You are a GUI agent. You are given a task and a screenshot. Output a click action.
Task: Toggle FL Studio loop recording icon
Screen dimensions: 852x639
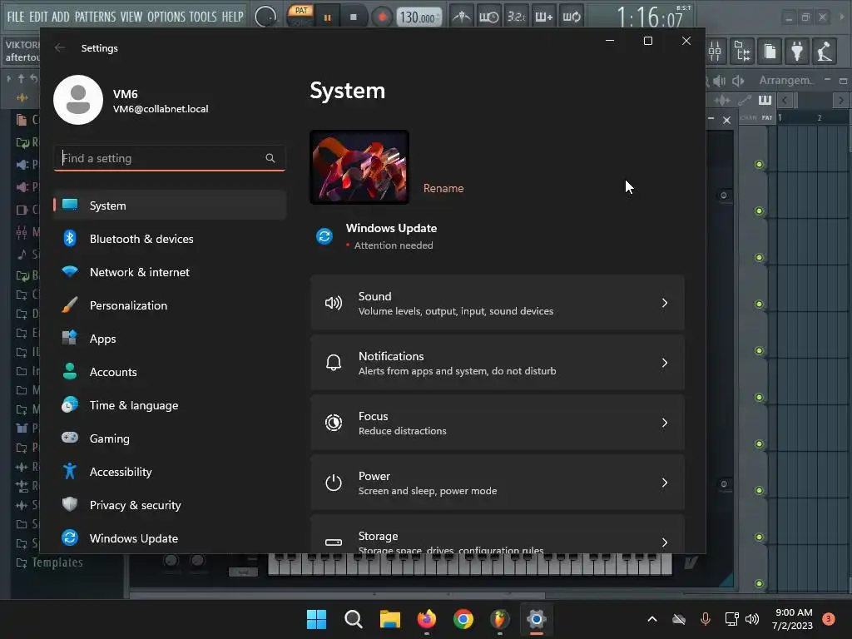point(571,17)
